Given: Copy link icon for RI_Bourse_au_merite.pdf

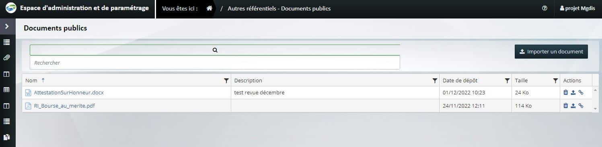Looking at the screenshot, I should pyautogui.click(x=581, y=106).
